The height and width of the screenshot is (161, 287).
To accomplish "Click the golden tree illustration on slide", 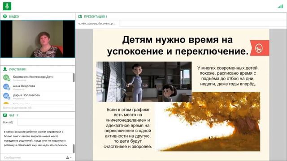I will (208, 122).
